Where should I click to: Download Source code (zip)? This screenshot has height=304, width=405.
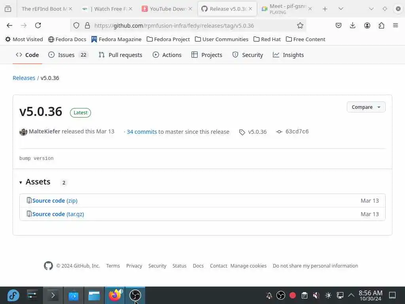pyautogui.click(x=55, y=201)
